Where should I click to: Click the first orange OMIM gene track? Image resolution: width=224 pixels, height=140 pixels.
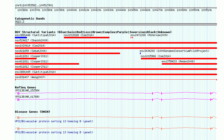(116, 117)
